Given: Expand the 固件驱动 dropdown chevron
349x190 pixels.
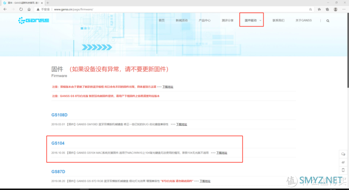Looking at the screenshot, I should (260, 20).
